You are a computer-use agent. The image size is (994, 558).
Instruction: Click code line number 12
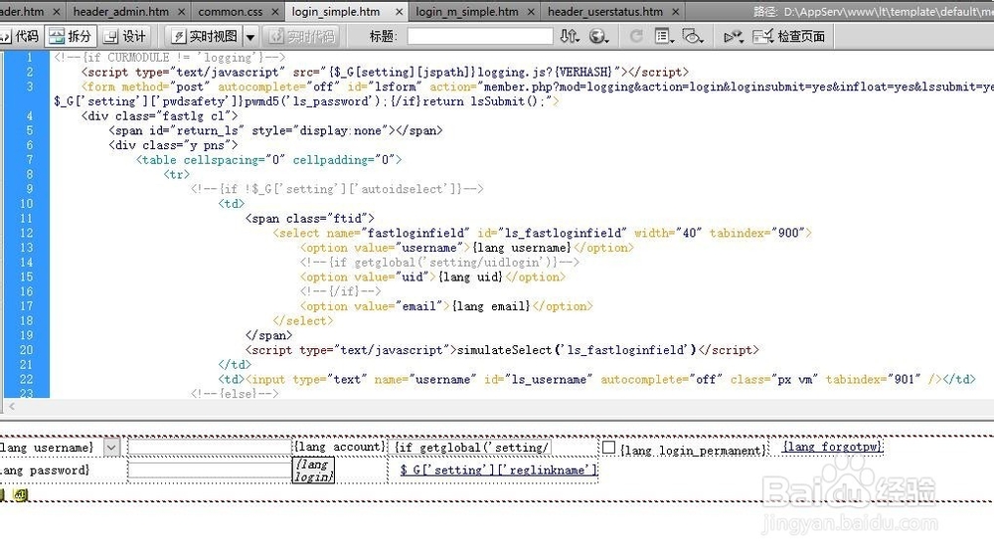(x=26, y=233)
